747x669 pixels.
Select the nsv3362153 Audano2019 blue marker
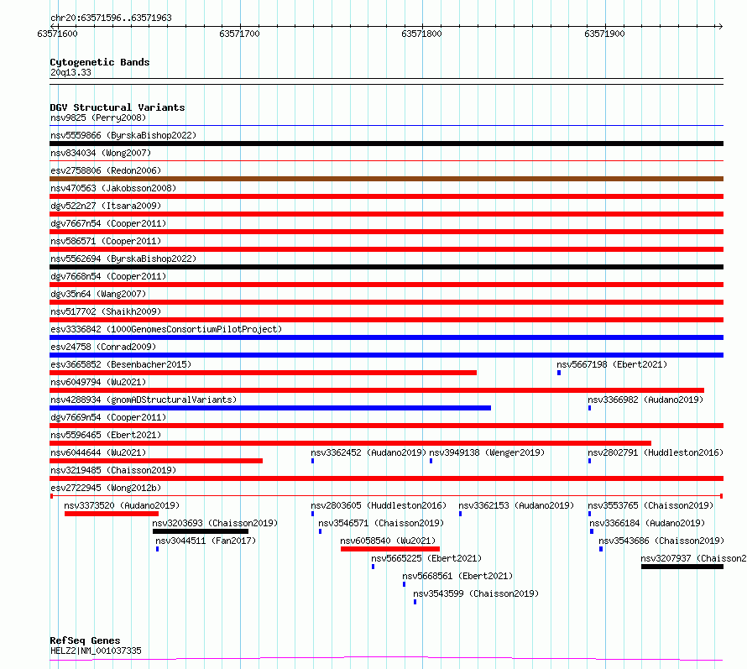(x=460, y=514)
